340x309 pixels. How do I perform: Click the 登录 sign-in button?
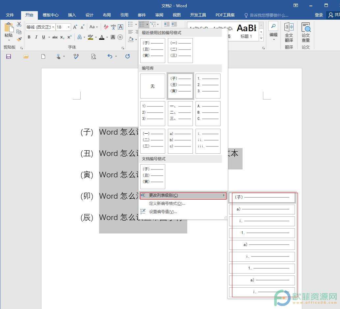click(x=319, y=15)
